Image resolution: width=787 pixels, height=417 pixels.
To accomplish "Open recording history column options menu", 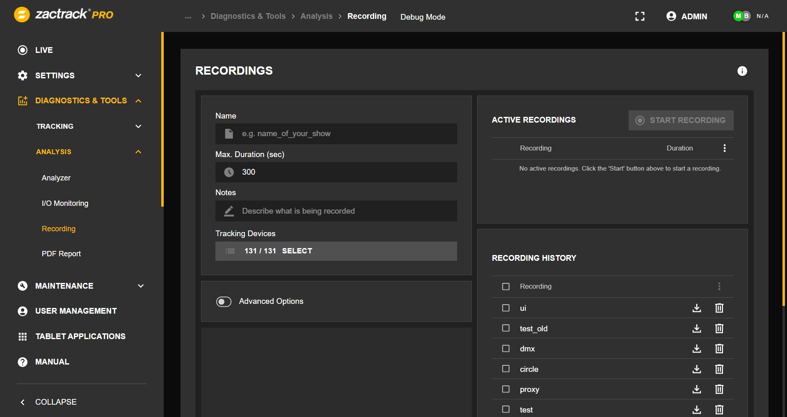I will coord(719,286).
